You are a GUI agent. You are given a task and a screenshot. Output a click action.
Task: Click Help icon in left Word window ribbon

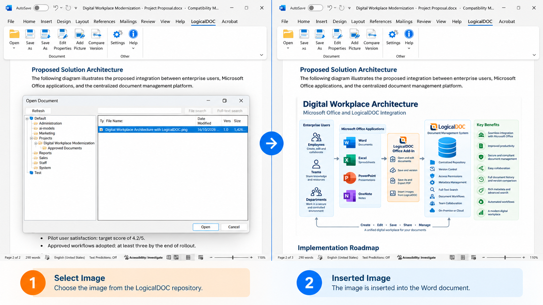(x=133, y=34)
